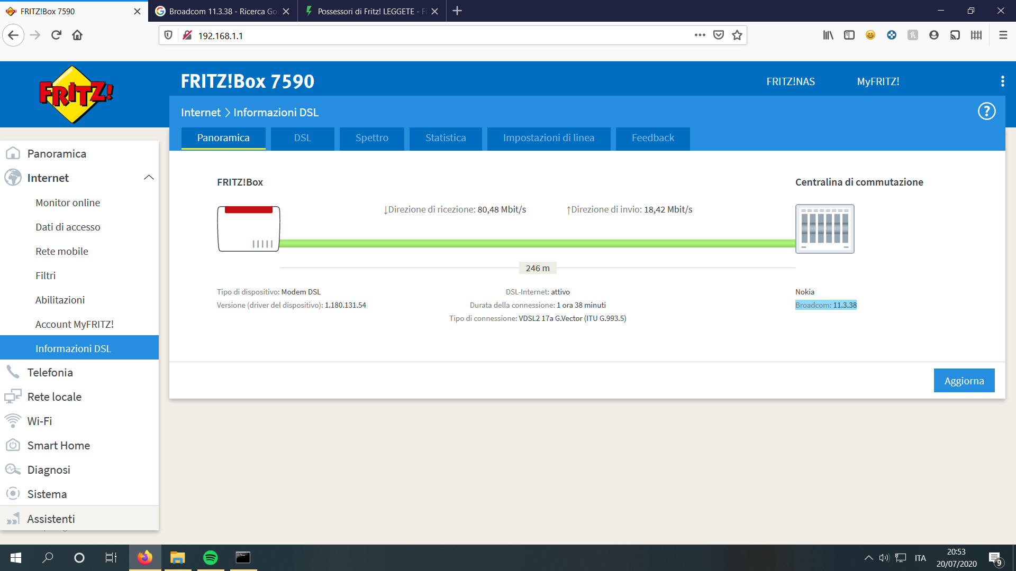Click the Telefonia phone icon
Screen dimensions: 1016x571
13,372
